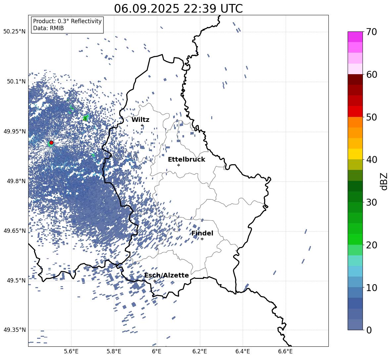
Task: Click the 'Ettelbruck' city label
Action: pos(186,160)
